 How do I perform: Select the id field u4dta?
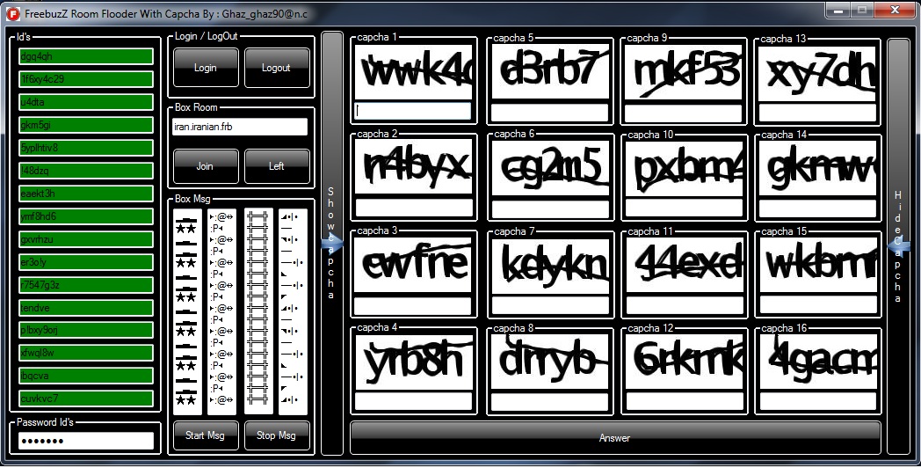point(86,102)
